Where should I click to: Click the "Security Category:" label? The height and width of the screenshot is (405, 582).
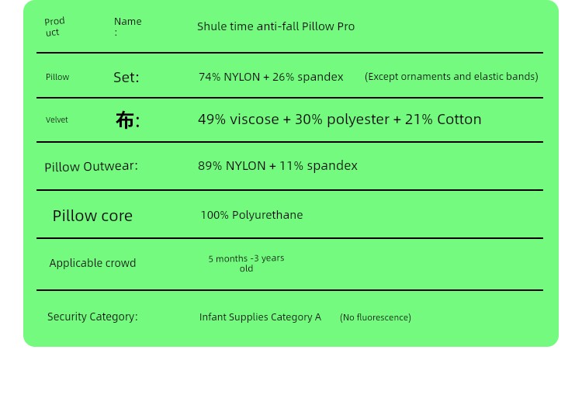tap(92, 317)
